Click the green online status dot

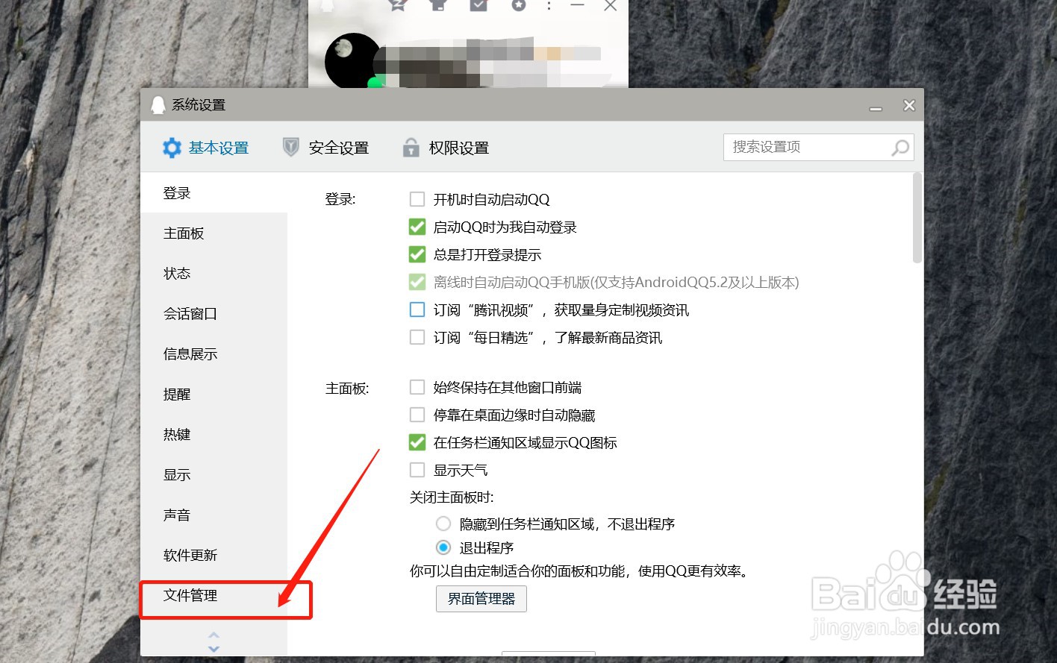375,82
